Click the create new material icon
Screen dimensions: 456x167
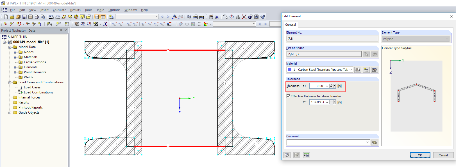(366, 70)
